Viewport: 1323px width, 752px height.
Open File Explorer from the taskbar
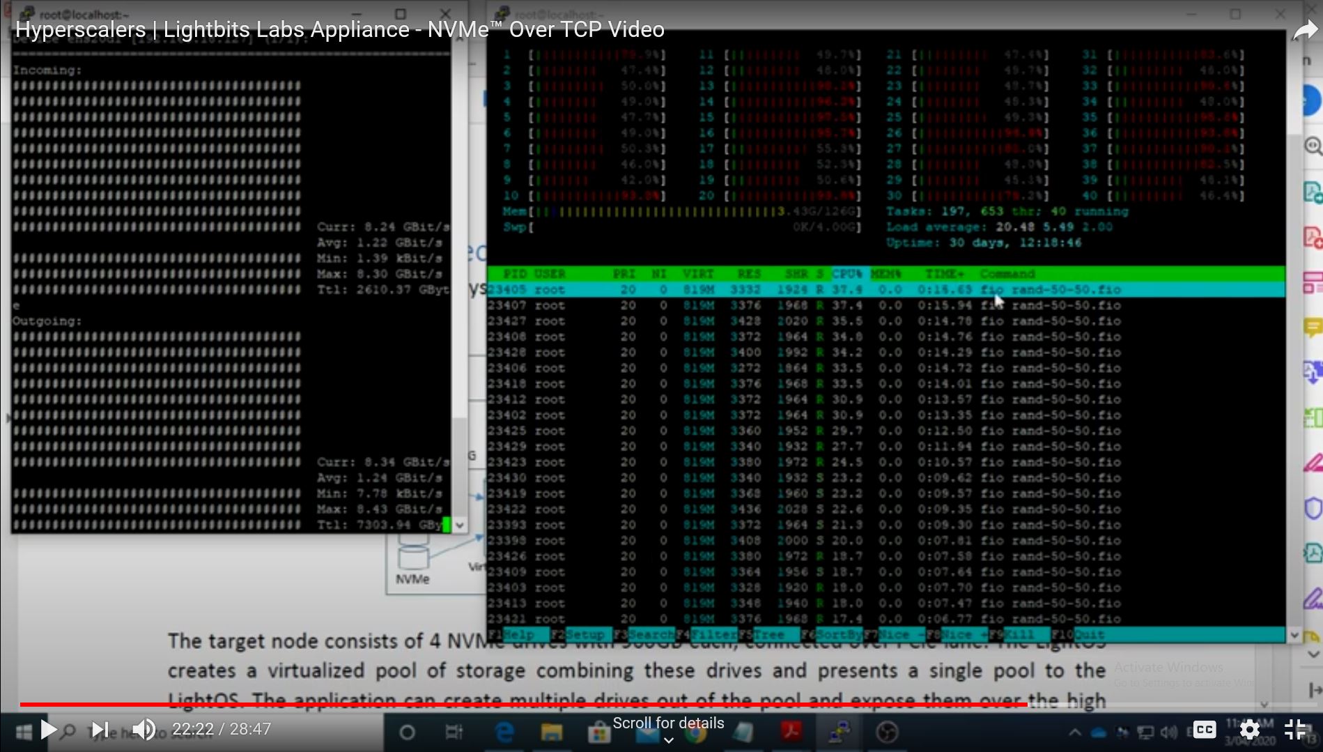click(x=552, y=732)
